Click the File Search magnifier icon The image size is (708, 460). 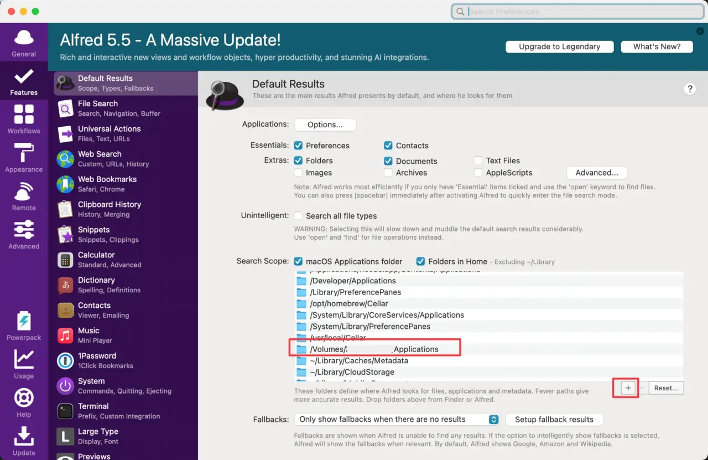(65, 108)
